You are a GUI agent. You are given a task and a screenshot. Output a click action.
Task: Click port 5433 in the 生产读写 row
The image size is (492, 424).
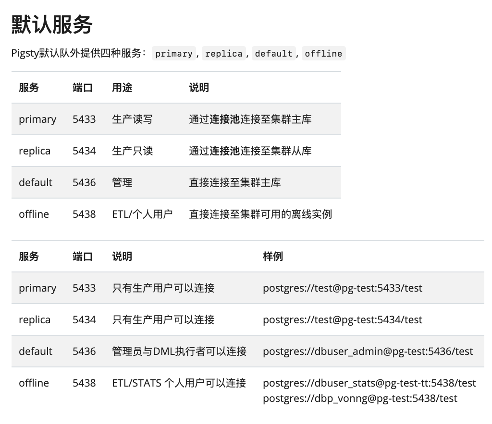84,119
